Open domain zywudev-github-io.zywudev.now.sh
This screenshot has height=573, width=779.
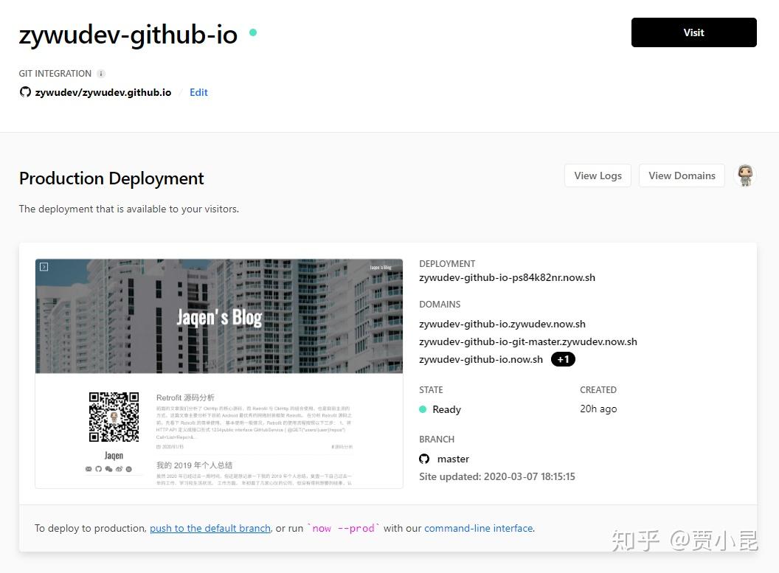tap(502, 324)
